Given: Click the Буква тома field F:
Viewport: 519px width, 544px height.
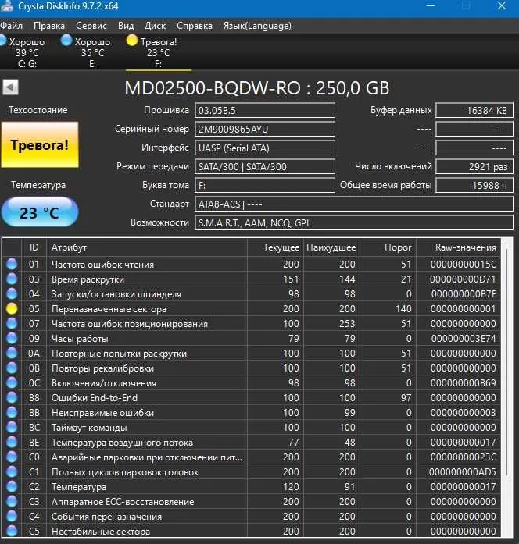Looking at the screenshot, I should coord(265,185).
